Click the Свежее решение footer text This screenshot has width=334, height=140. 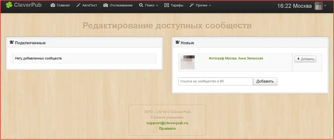[167, 117]
